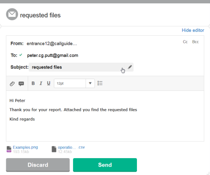Insert a bulleted list
The width and height of the screenshot is (210, 175).
tap(100, 83)
